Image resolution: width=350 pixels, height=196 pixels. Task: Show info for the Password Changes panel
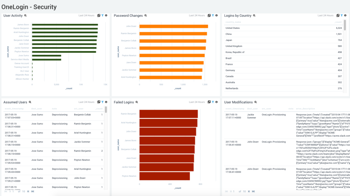[216, 15]
